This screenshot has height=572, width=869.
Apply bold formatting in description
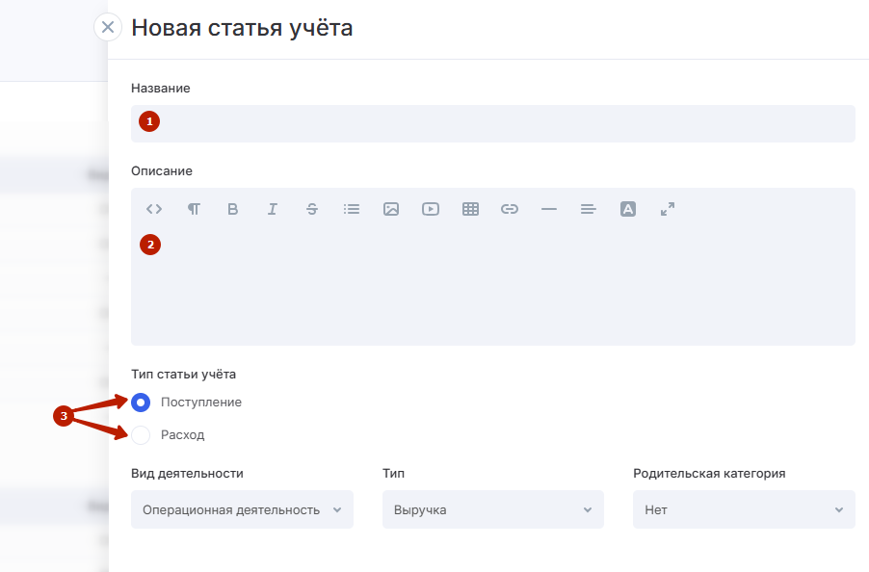tap(233, 209)
